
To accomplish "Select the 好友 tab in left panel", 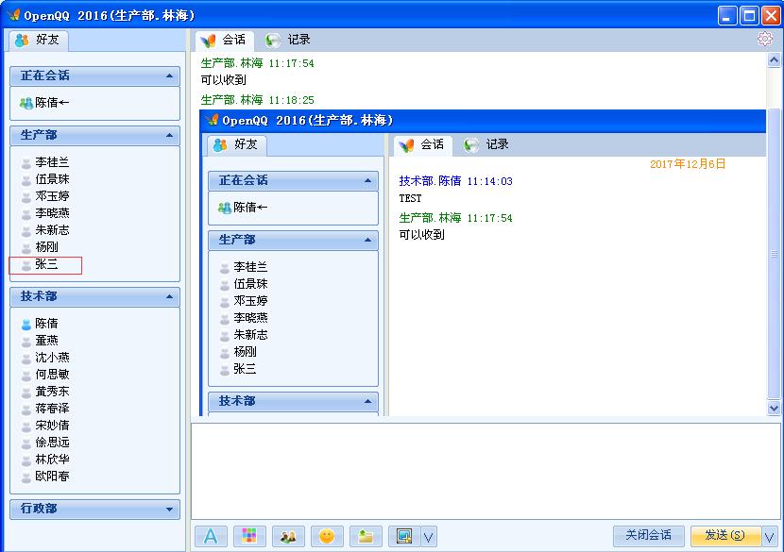I will point(38,40).
